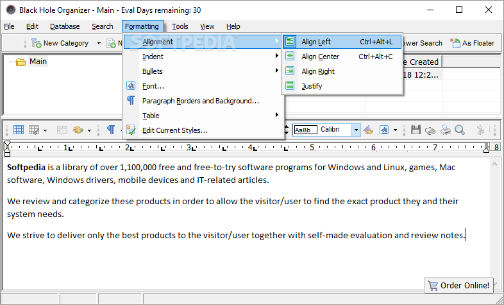Click the yellow Main folder icon
Screen dimensions: 504x305
[21, 62]
